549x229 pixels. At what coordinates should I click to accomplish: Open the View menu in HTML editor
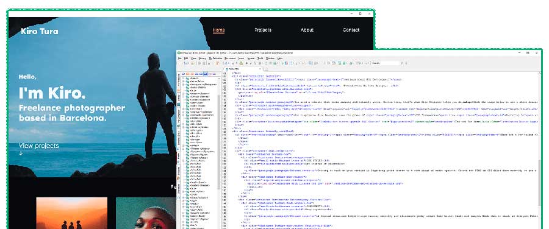pyautogui.click(x=193, y=58)
